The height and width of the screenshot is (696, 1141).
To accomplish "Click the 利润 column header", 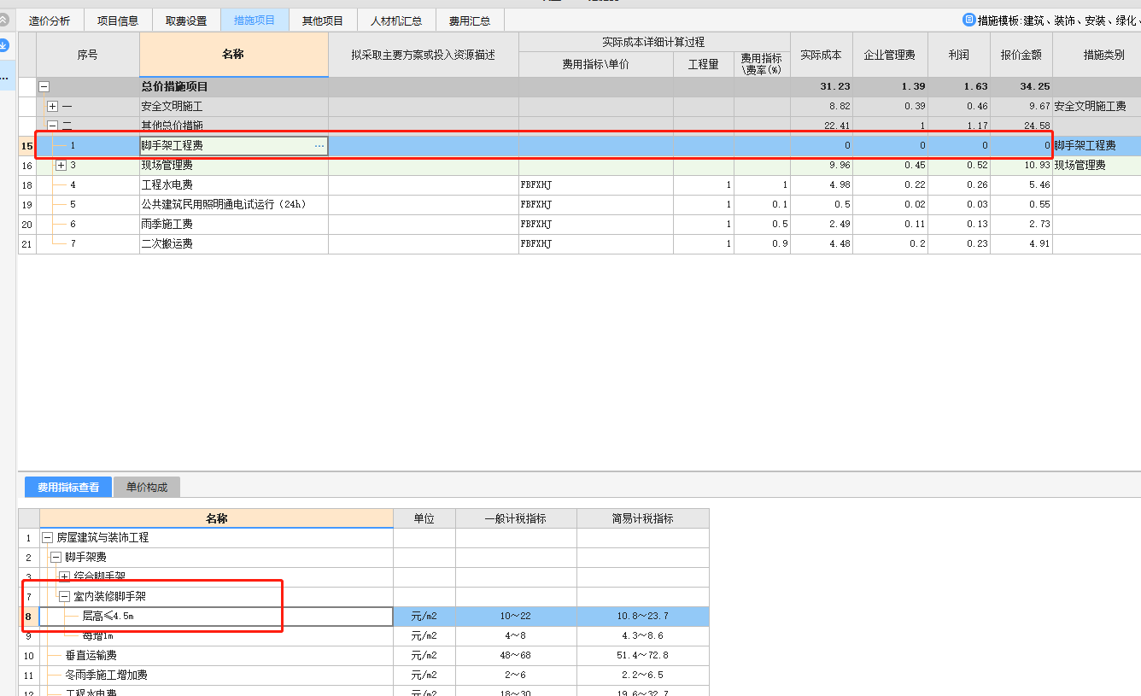I will click(x=959, y=55).
